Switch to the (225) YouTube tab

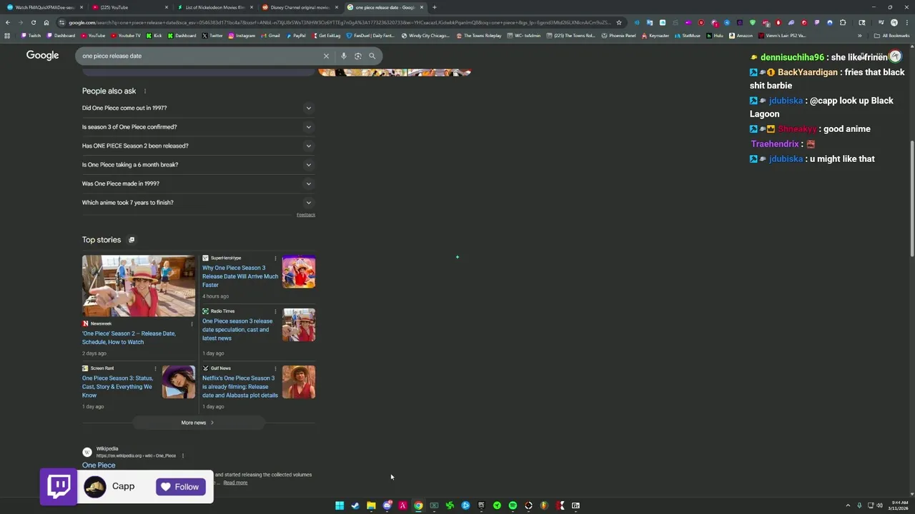pos(129,7)
